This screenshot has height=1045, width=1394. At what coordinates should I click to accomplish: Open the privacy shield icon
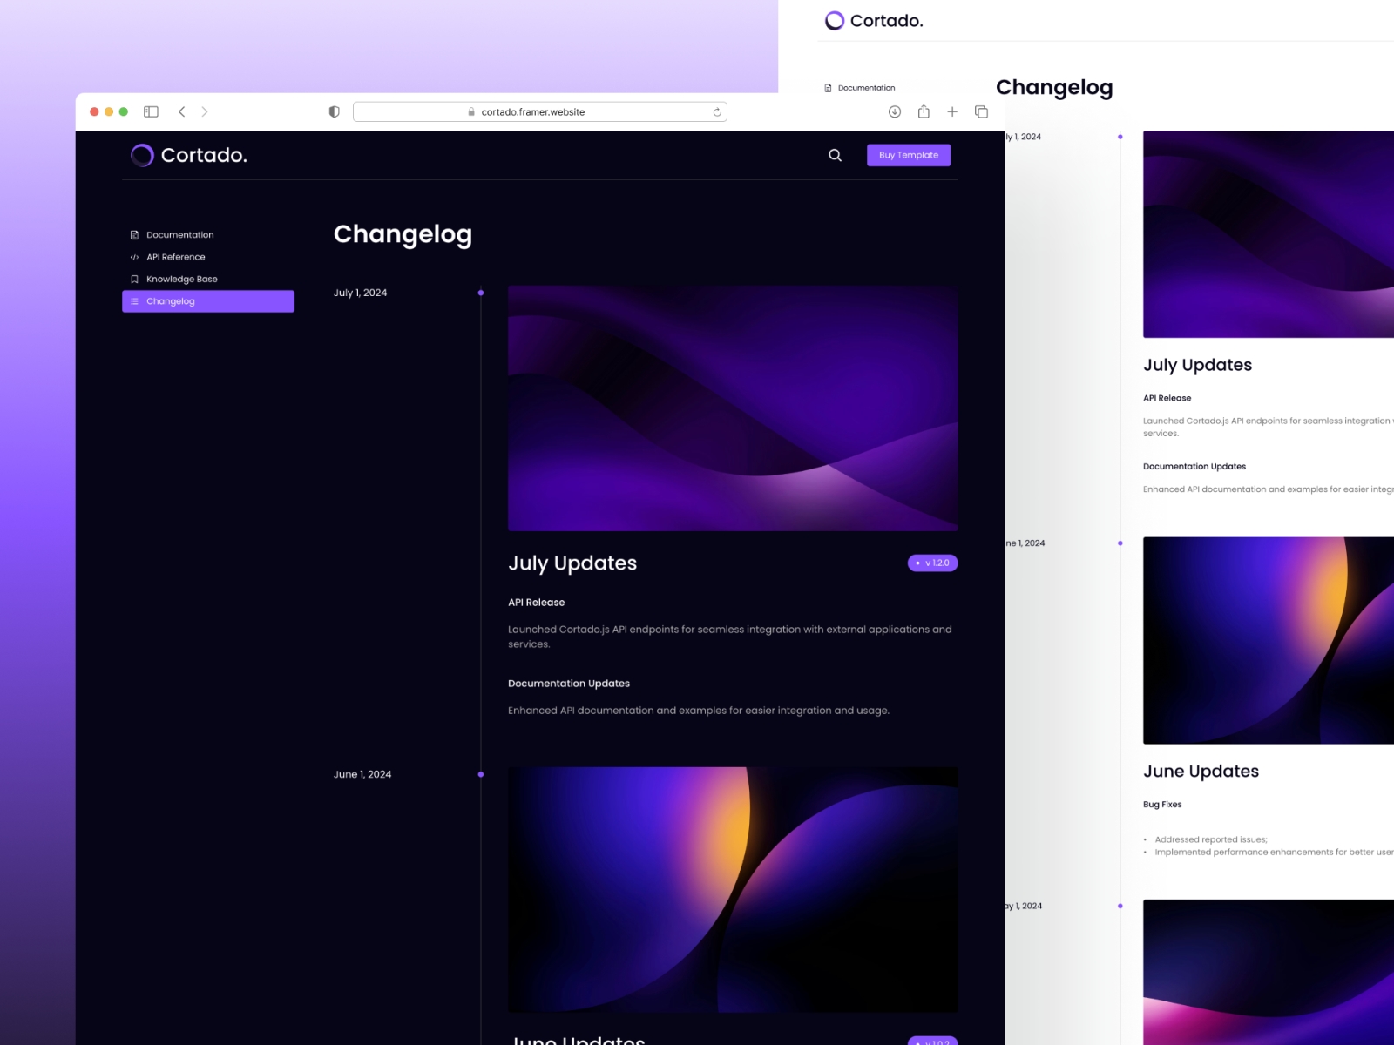(x=334, y=111)
